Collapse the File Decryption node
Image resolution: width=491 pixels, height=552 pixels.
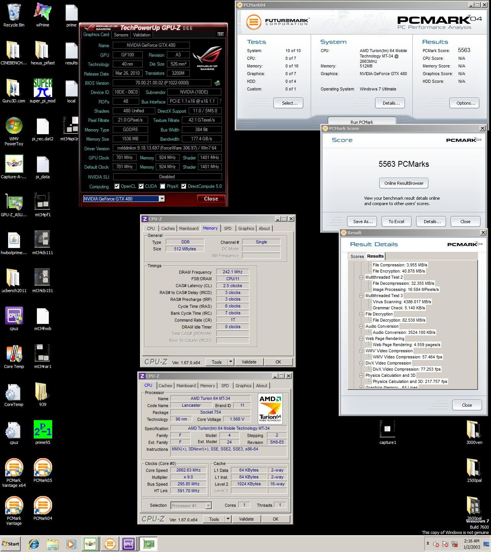[x=361, y=314]
